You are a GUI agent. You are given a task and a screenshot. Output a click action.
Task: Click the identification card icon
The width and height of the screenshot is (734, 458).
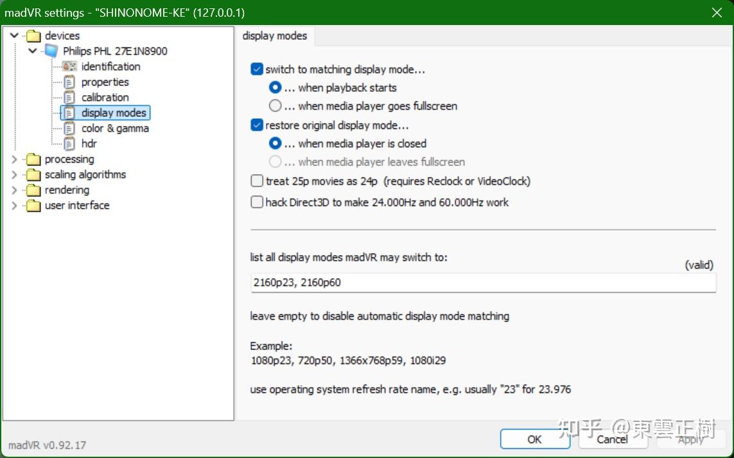tap(69, 67)
